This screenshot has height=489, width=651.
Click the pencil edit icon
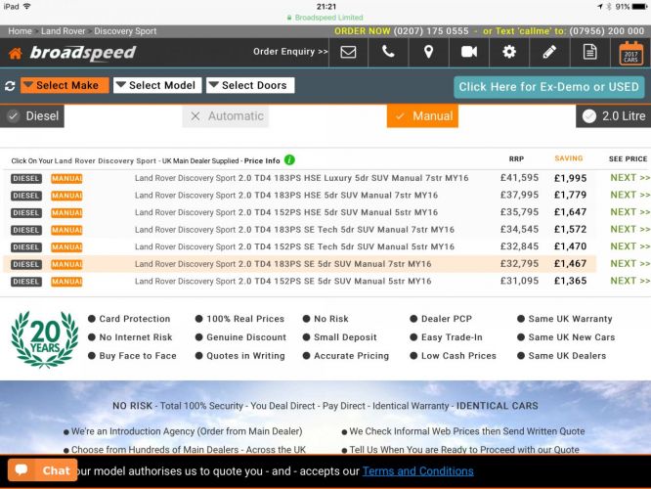(x=549, y=52)
